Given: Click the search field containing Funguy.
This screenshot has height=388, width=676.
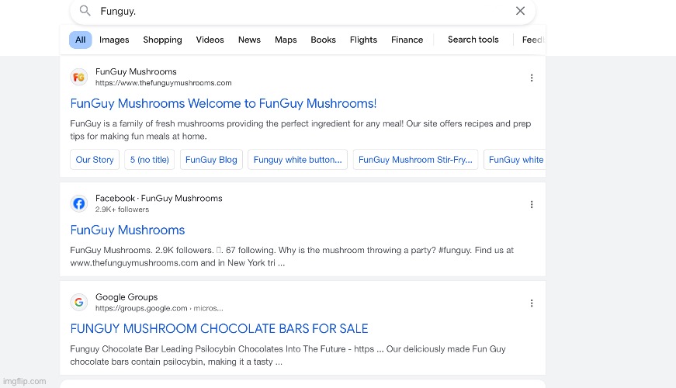Looking at the screenshot, I should click(x=303, y=11).
